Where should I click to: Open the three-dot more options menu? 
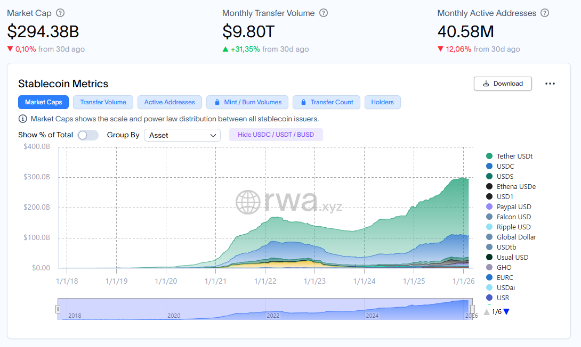click(550, 84)
